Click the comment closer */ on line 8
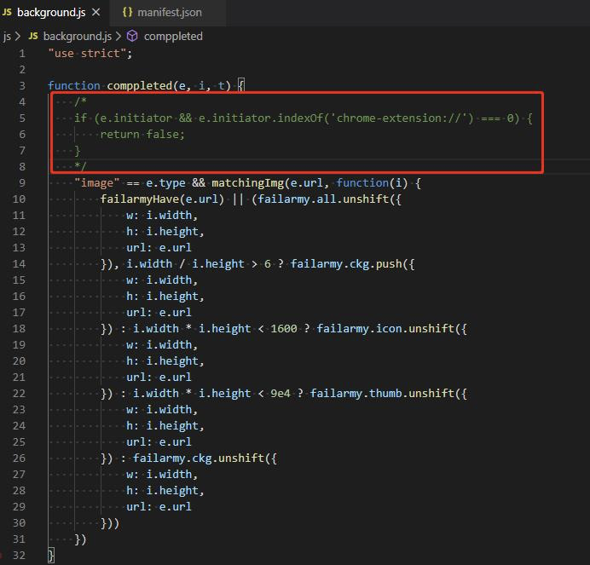Screen dimensions: 590x565 point(80,166)
